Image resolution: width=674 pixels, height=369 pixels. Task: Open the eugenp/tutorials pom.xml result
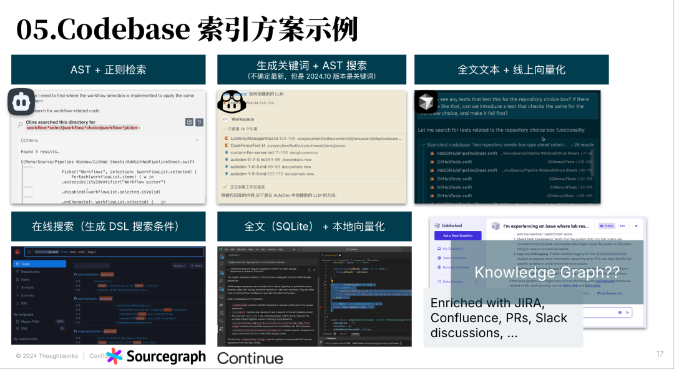(x=95, y=331)
